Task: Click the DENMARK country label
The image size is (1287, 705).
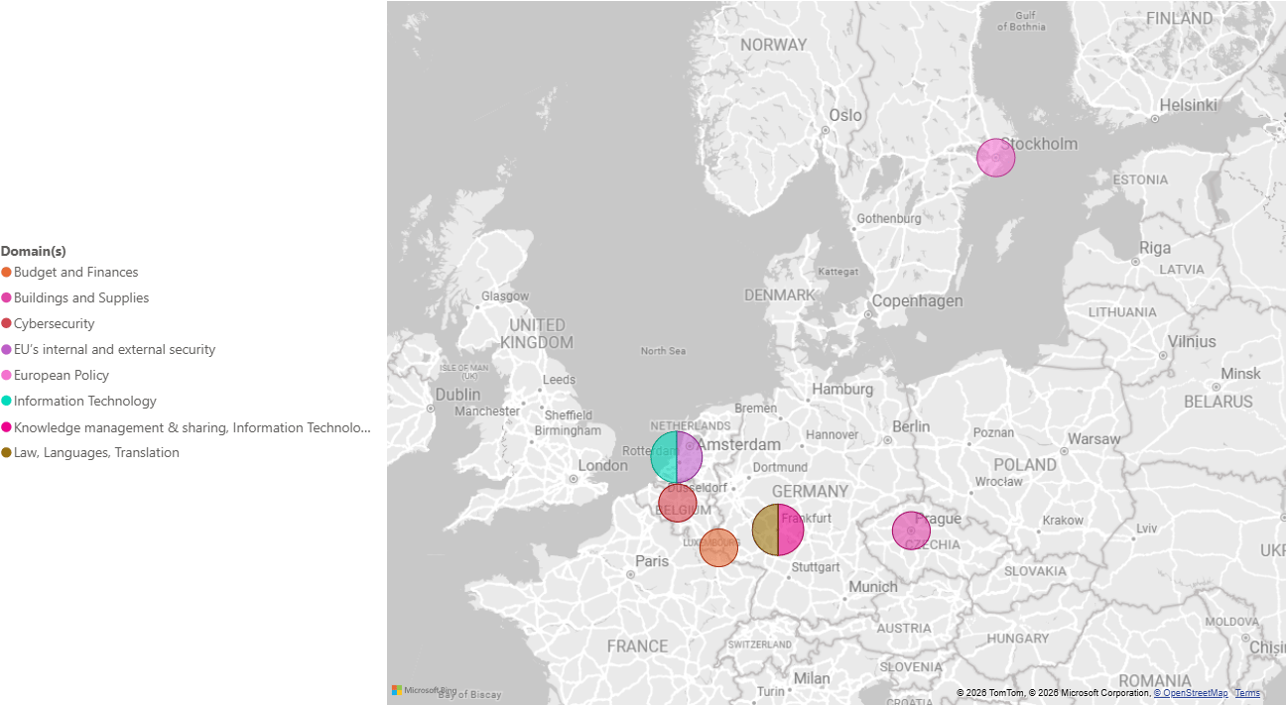Action: [x=780, y=295]
